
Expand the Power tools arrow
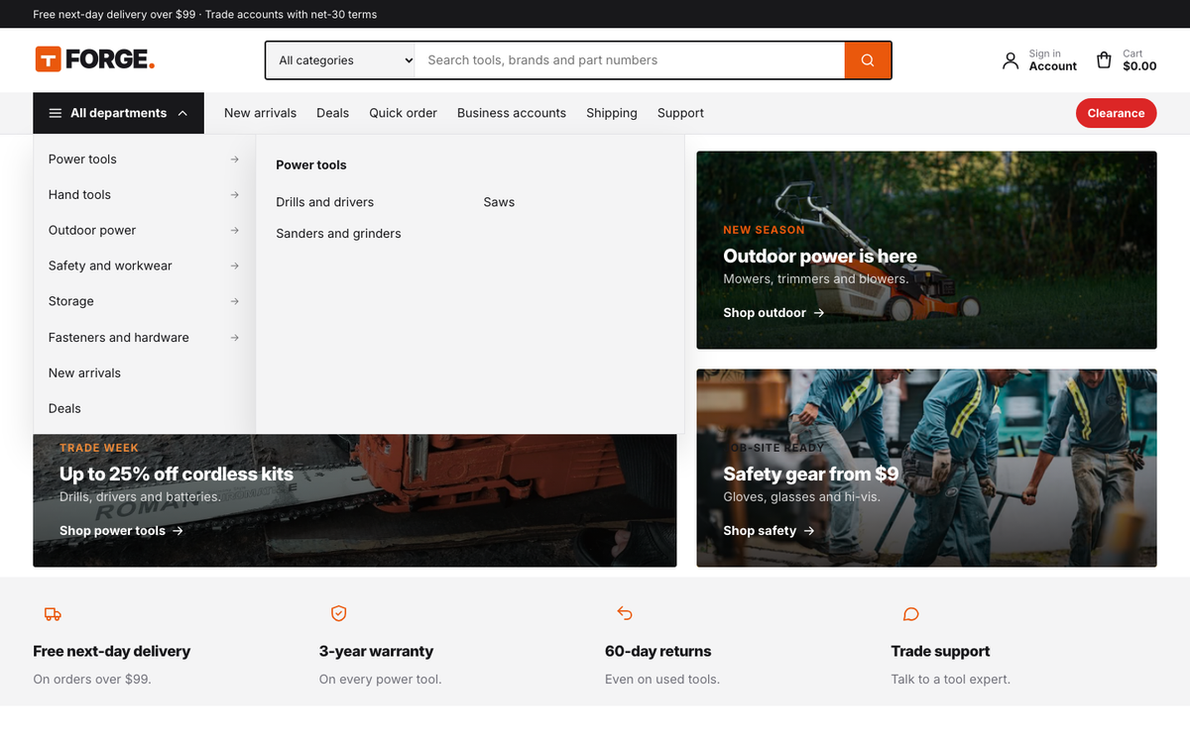click(234, 159)
